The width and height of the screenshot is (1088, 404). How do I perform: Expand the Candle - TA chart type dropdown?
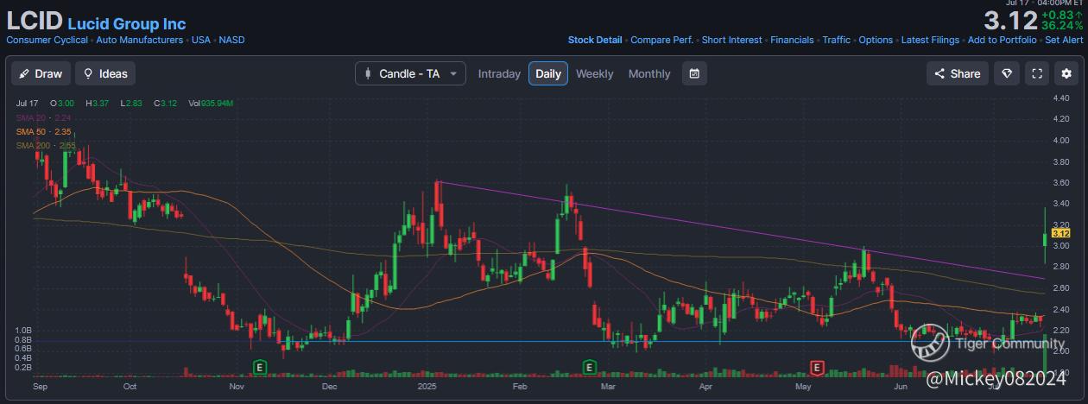[x=410, y=73]
